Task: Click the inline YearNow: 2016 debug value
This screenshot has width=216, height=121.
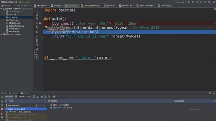Action: (145, 28)
